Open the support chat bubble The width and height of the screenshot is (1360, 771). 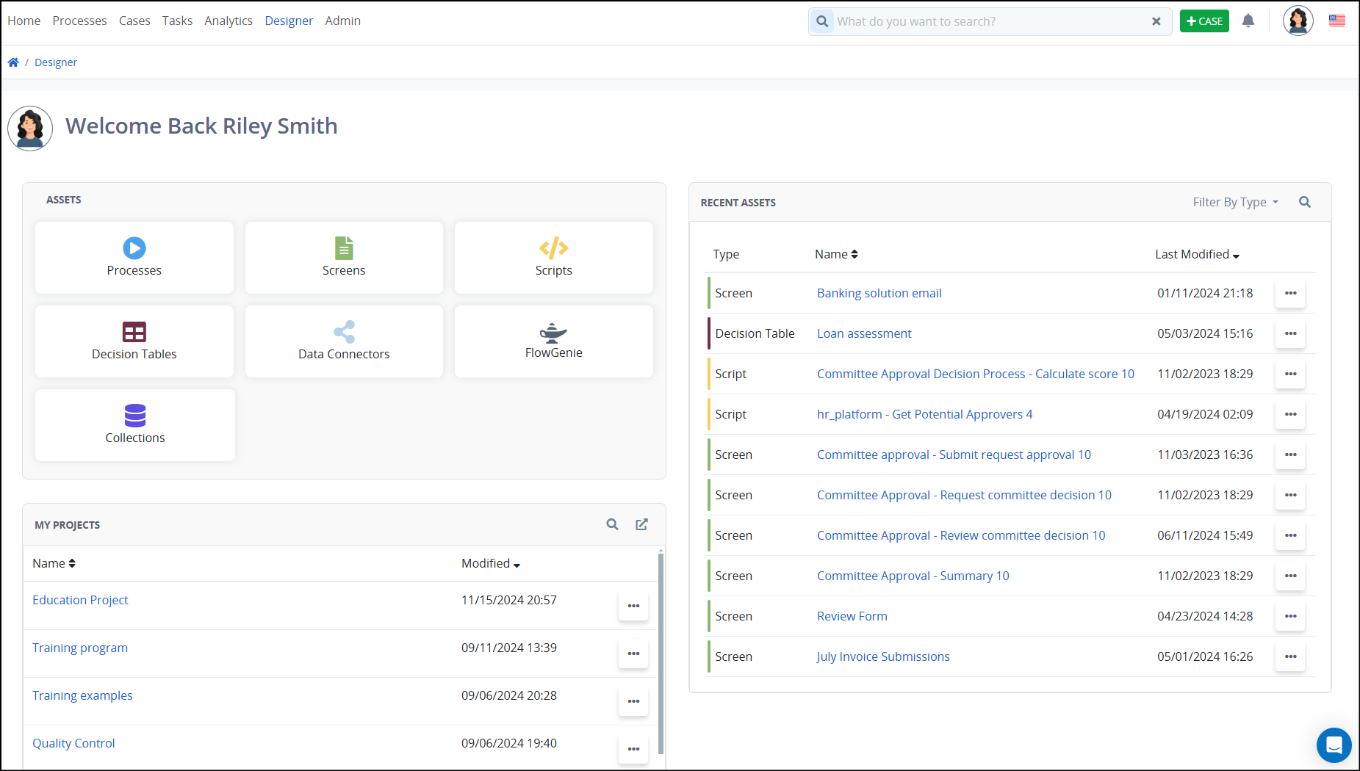pyautogui.click(x=1334, y=745)
